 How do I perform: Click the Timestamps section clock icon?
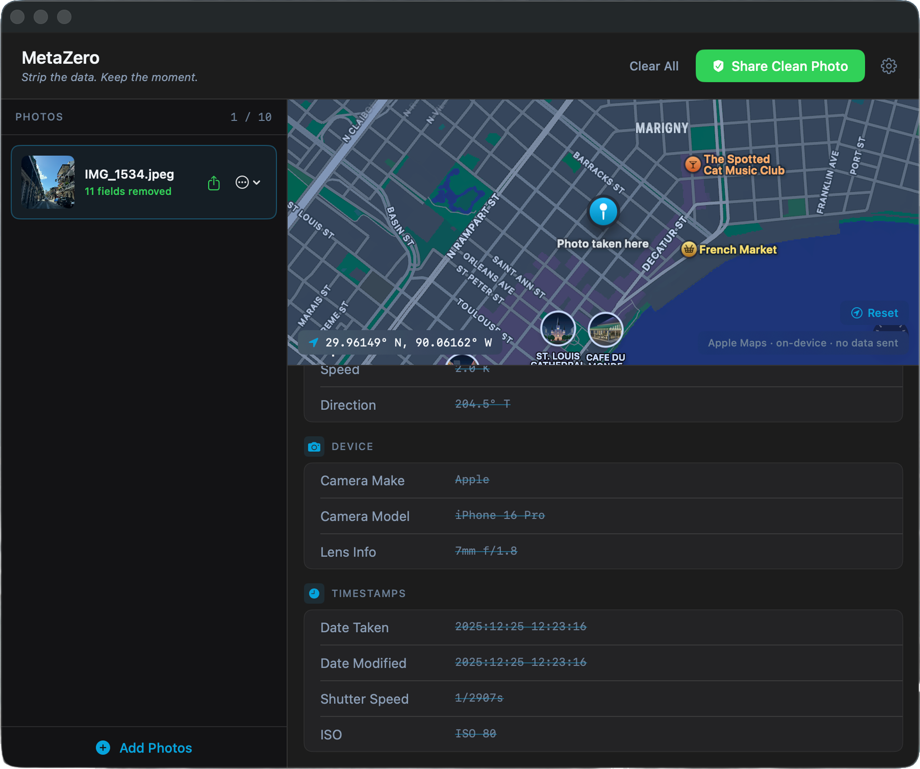click(x=314, y=594)
